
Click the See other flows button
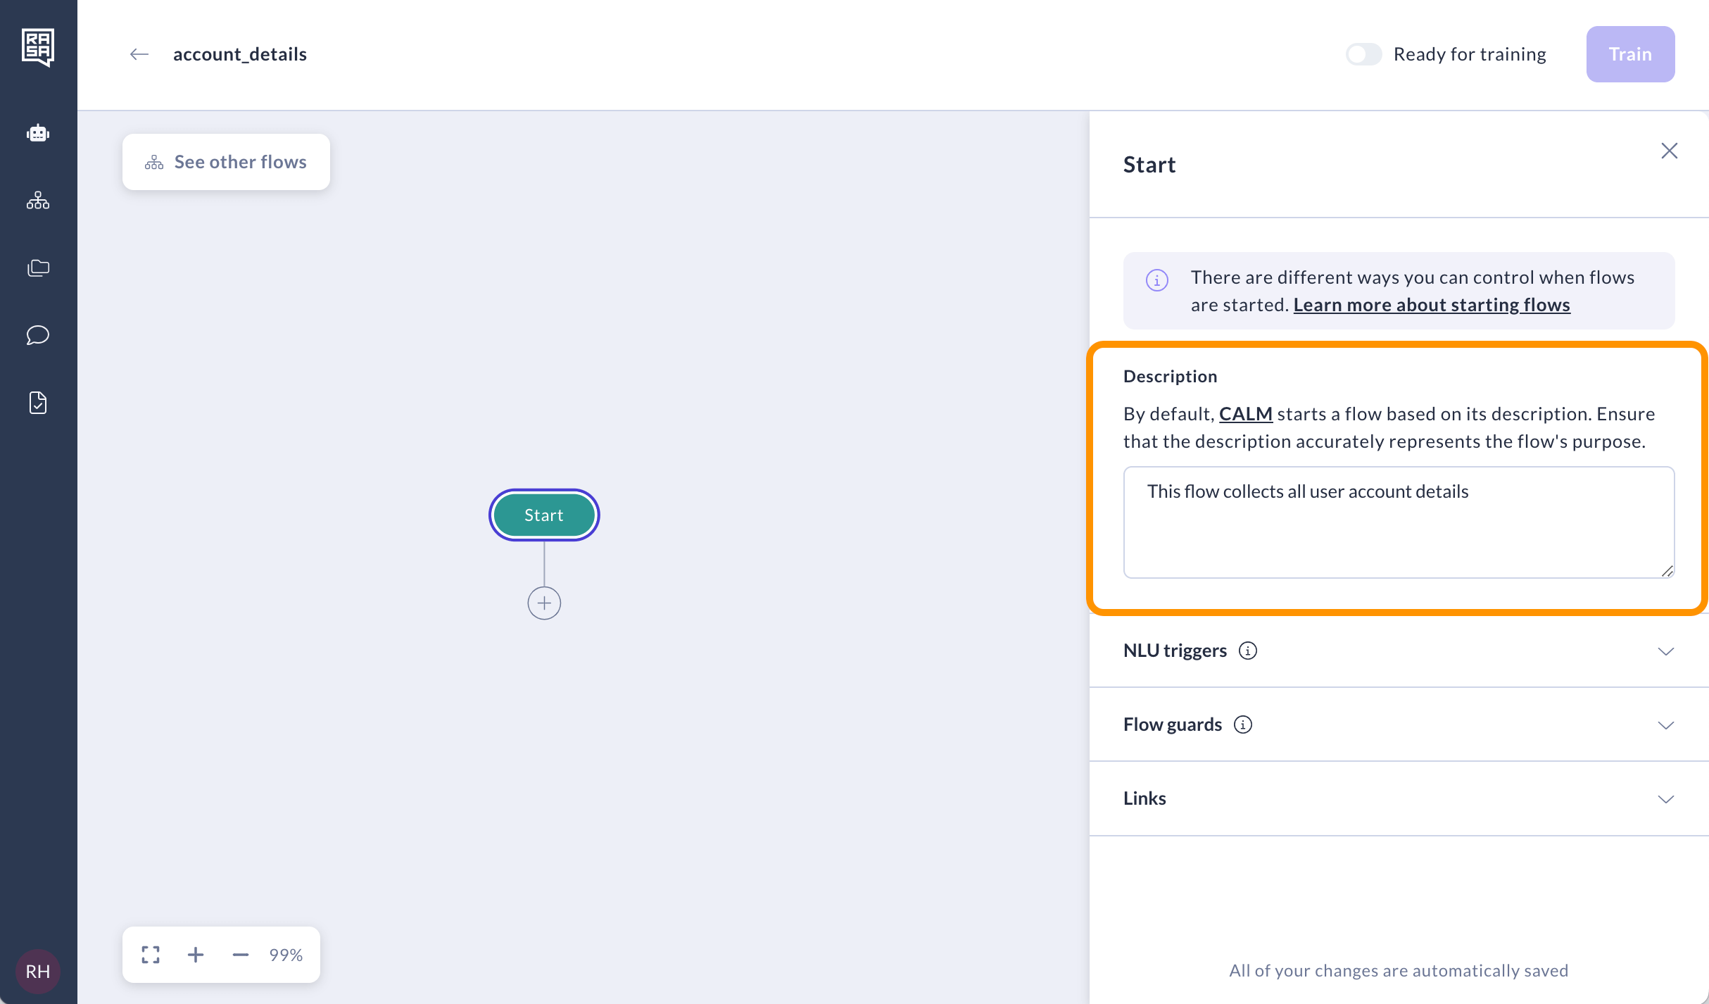(x=226, y=162)
